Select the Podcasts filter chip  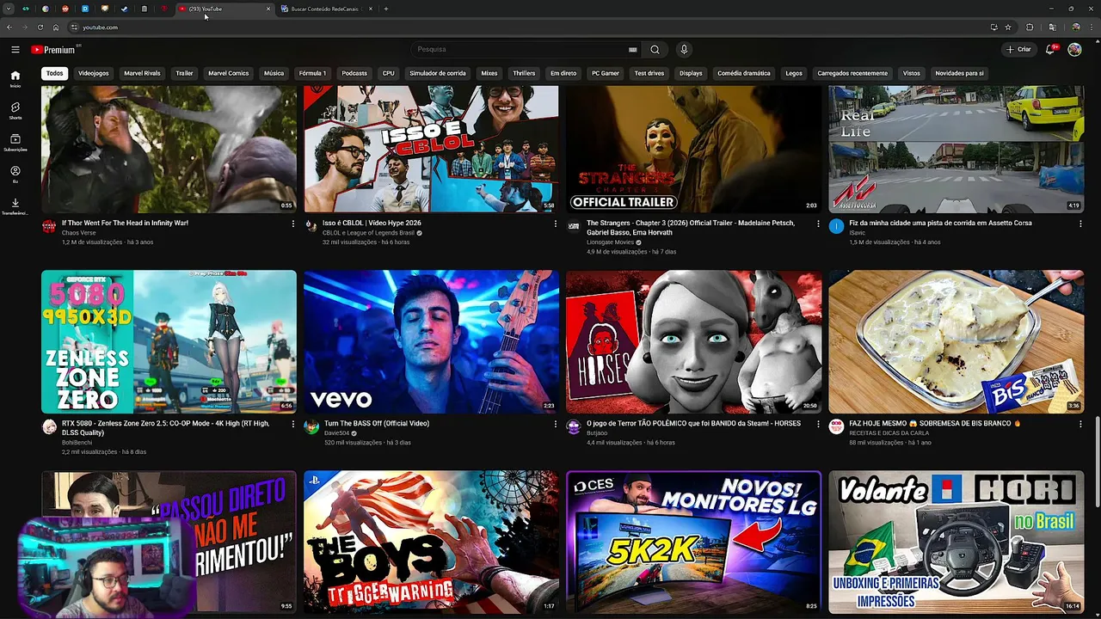(x=354, y=73)
